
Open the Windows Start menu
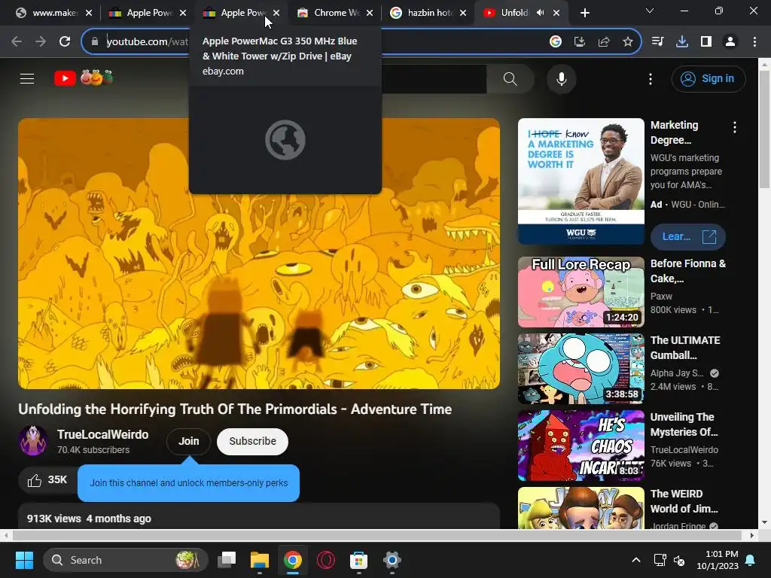point(24,560)
